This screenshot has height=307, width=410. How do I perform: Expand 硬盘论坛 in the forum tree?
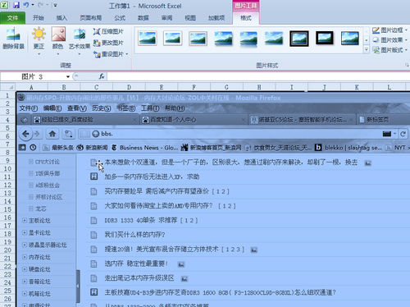tap(25, 269)
